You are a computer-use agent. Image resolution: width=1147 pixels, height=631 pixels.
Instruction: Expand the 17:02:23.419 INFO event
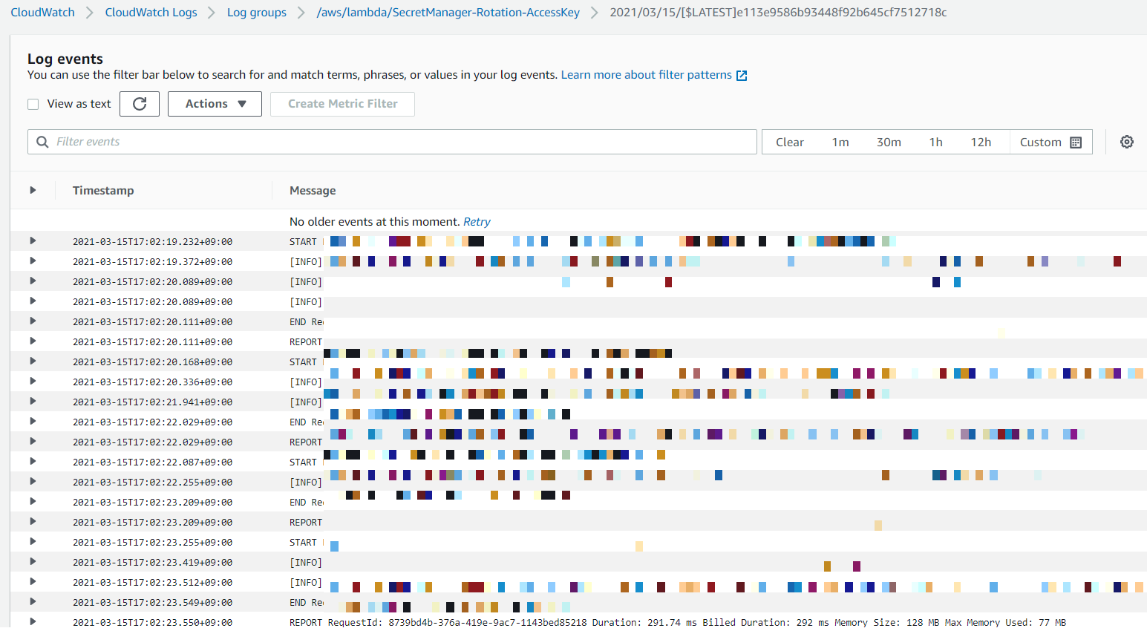point(33,561)
